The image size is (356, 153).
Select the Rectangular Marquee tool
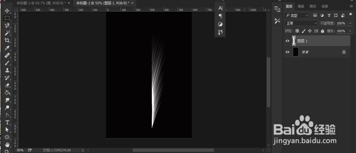pos(7,18)
